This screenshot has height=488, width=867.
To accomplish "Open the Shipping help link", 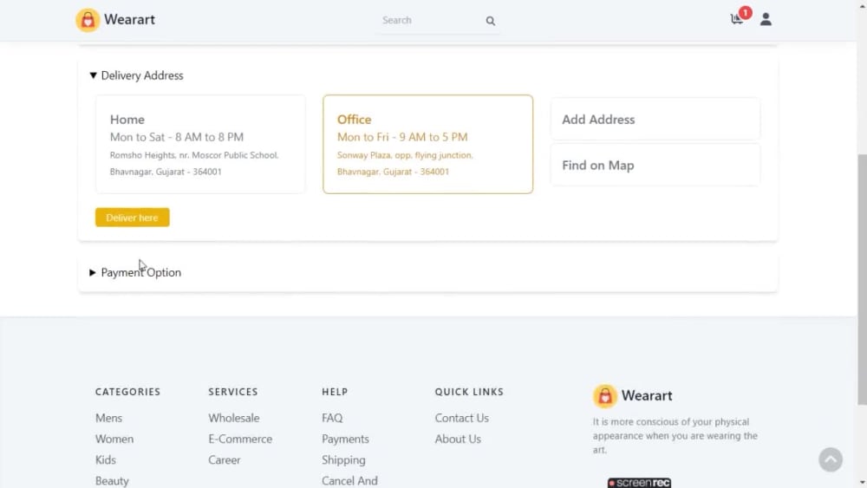I will [344, 459].
